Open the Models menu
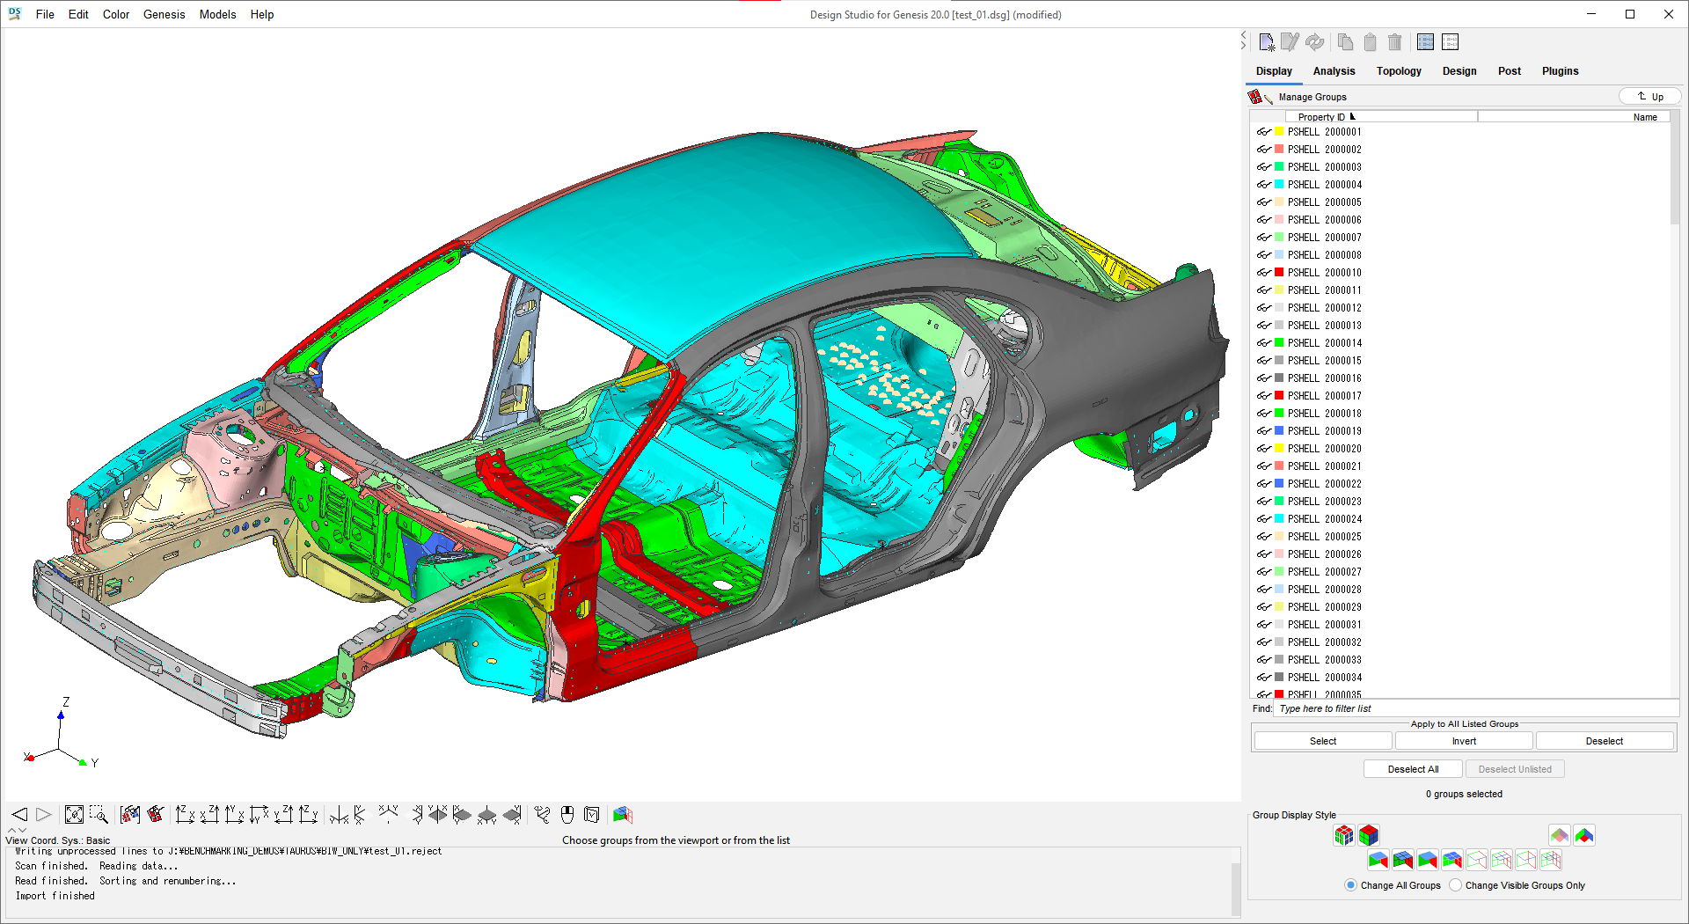The image size is (1689, 924). [217, 14]
